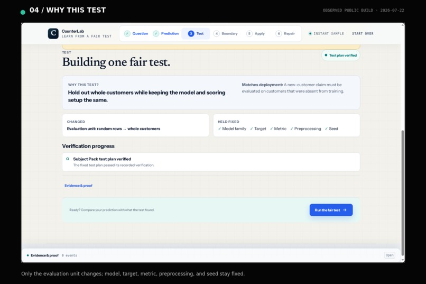426x284 pixels.
Task: Click the step 6 circle badge
Action: tap(279, 33)
